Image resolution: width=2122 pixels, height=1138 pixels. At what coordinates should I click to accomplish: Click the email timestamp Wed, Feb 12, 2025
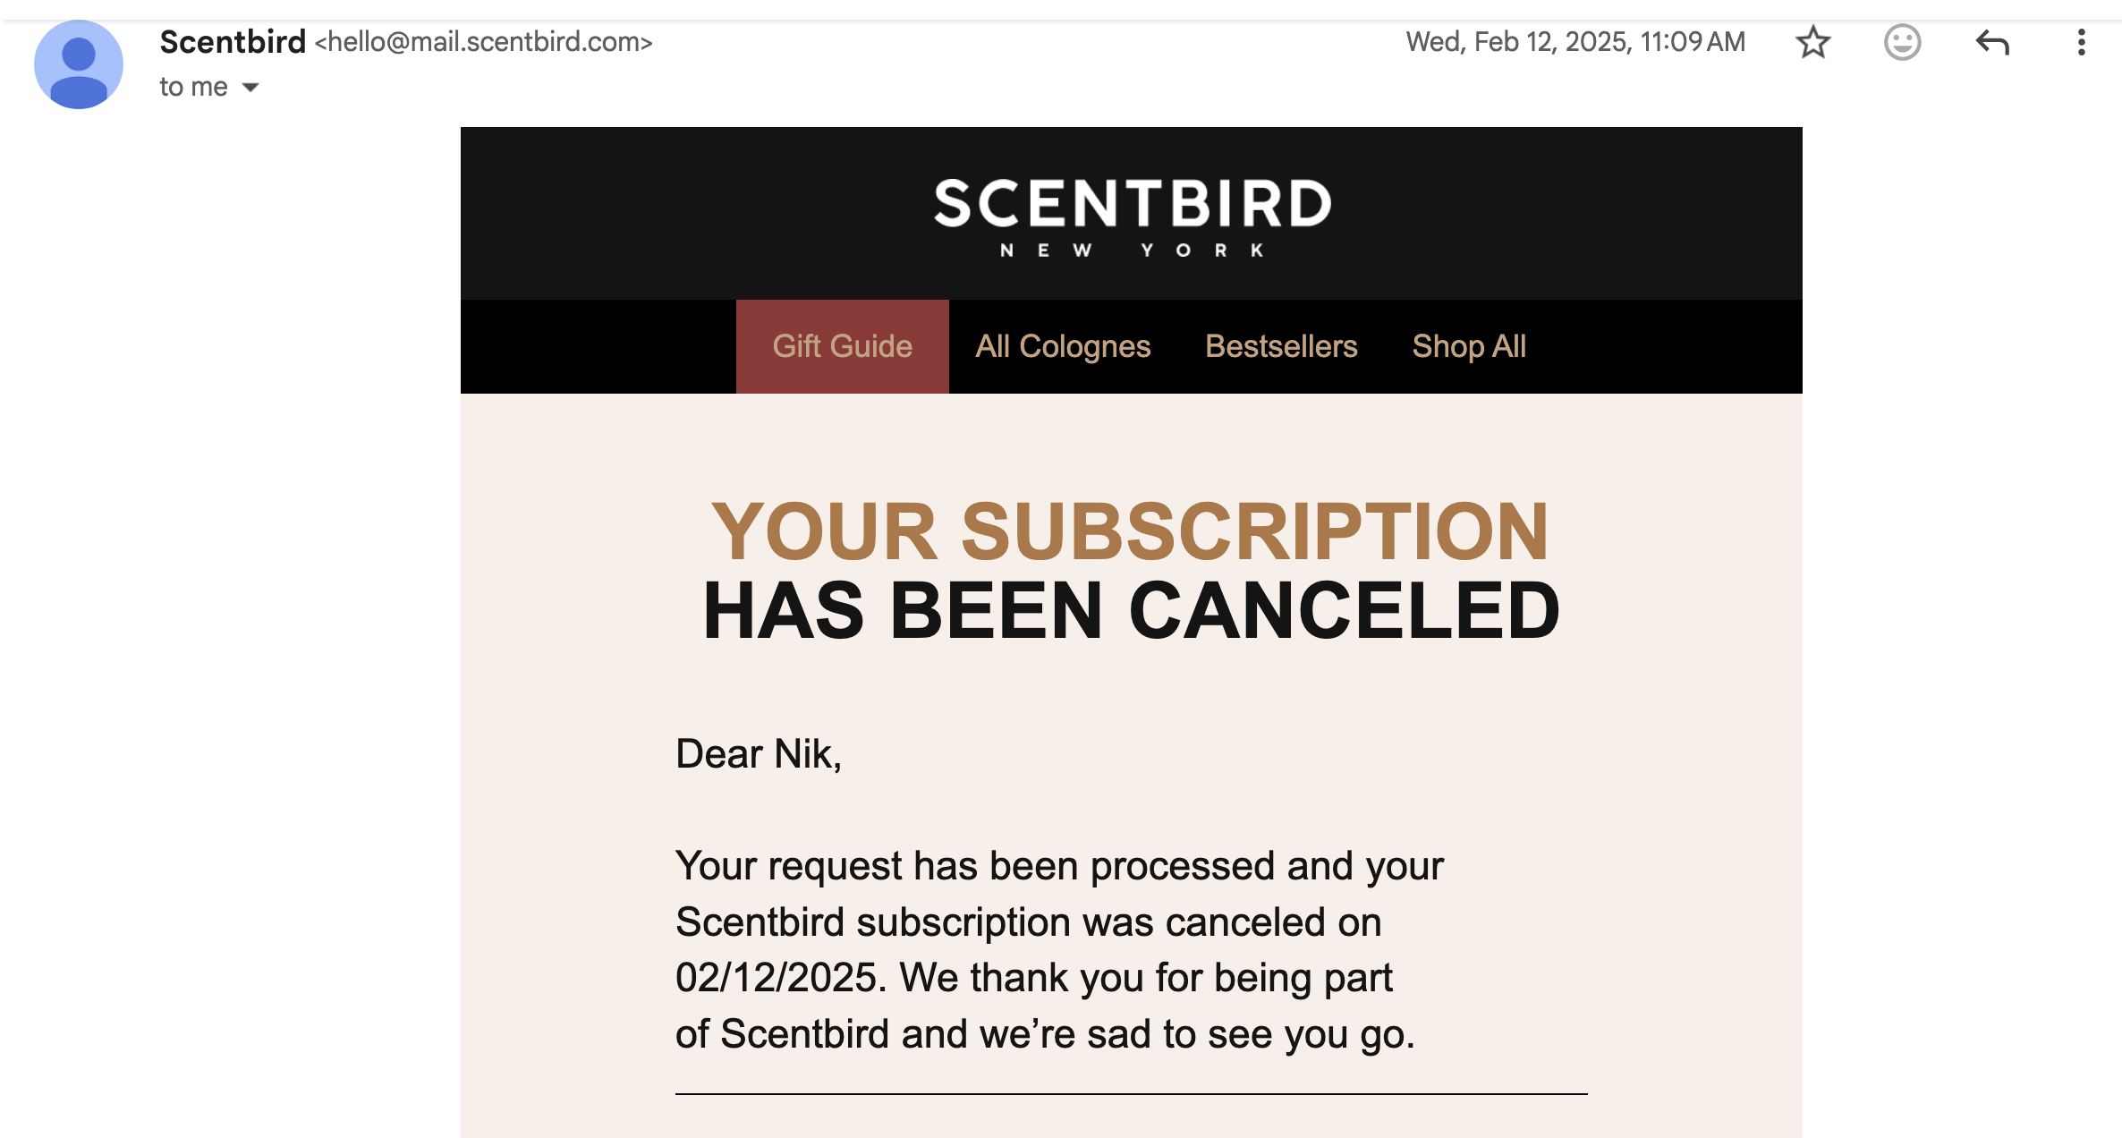pyautogui.click(x=1575, y=42)
